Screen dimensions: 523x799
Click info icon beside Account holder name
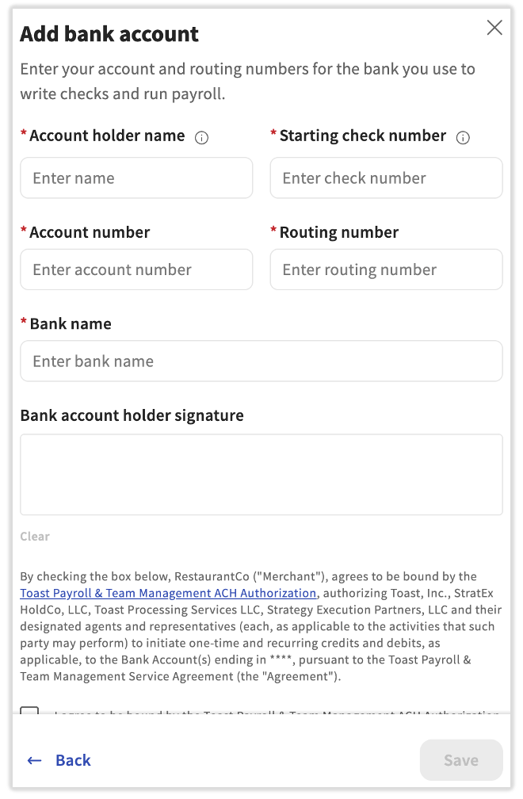click(201, 137)
